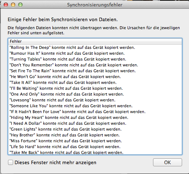Enable 'Dieses Fenster nicht mehr anzeigen' checkbox
The width and height of the screenshot is (189, 174).
point(11,162)
